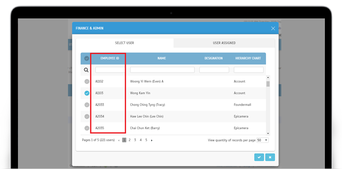Check the row for employee A1102
The width and height of the screenshot is (342, 169).
coord(87,81)
